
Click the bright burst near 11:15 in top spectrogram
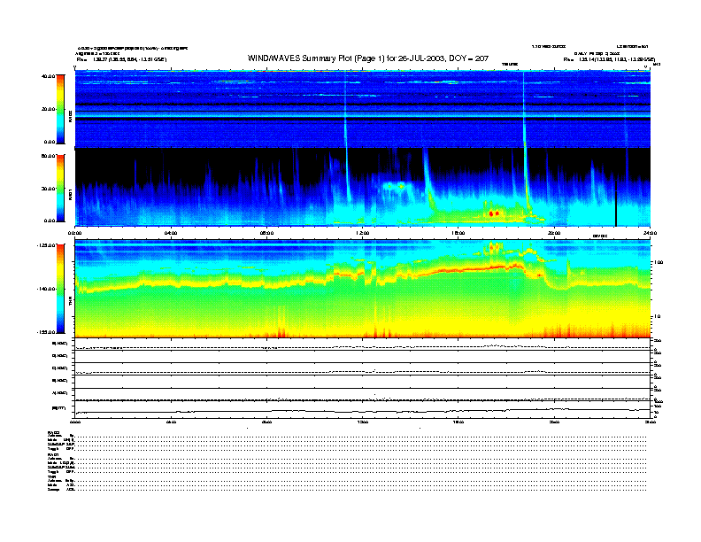[x=345, y=110]
